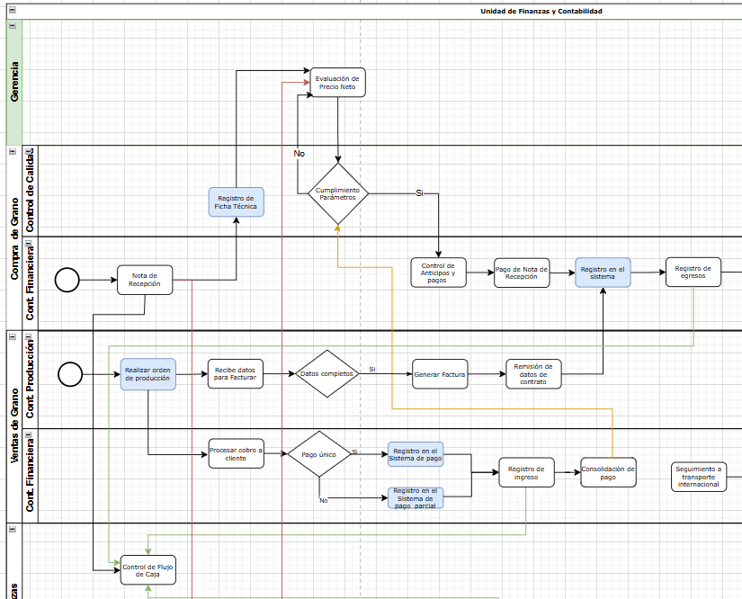Click the Generar Factura task

(439, 374)
